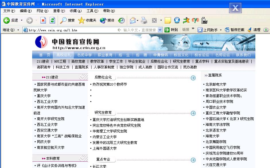The width and height of the screenshot is (270, 168).
Task: Click the green 转到 Go arrow
Action: click(x=167, y=30)
